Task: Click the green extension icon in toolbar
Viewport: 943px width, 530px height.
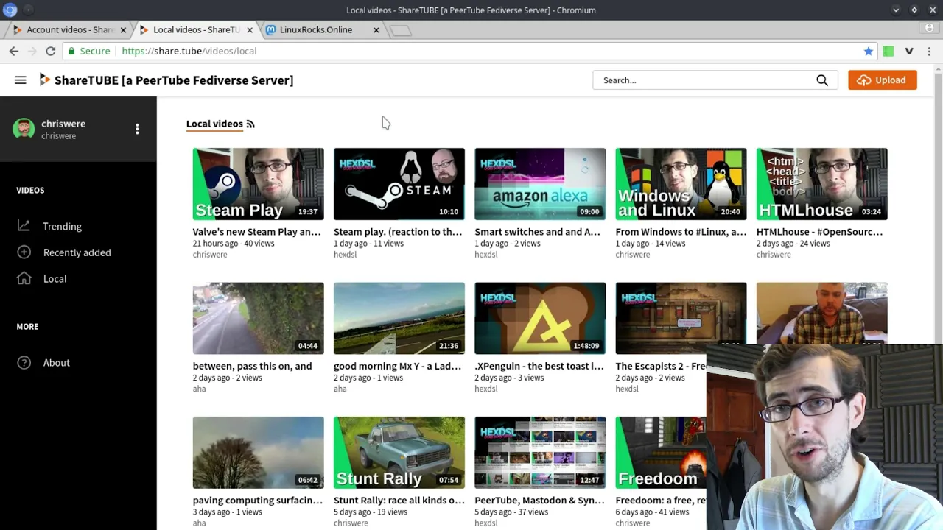Action: (888, 51)
